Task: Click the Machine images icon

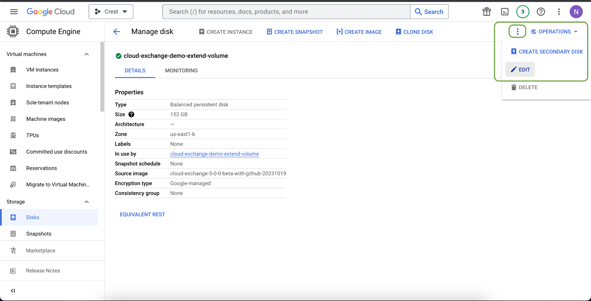Action: 13,119
